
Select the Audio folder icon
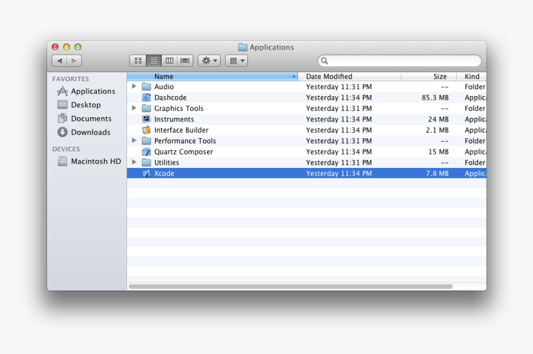[146, 87]
